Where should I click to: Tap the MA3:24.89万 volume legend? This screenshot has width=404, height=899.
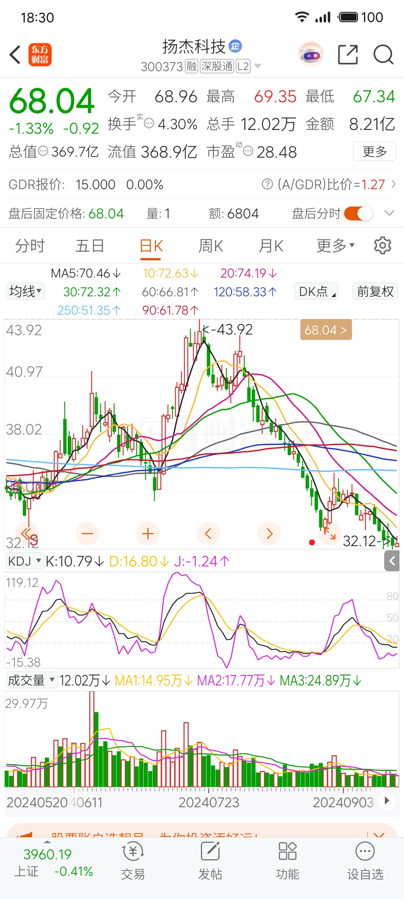[321, 680]
